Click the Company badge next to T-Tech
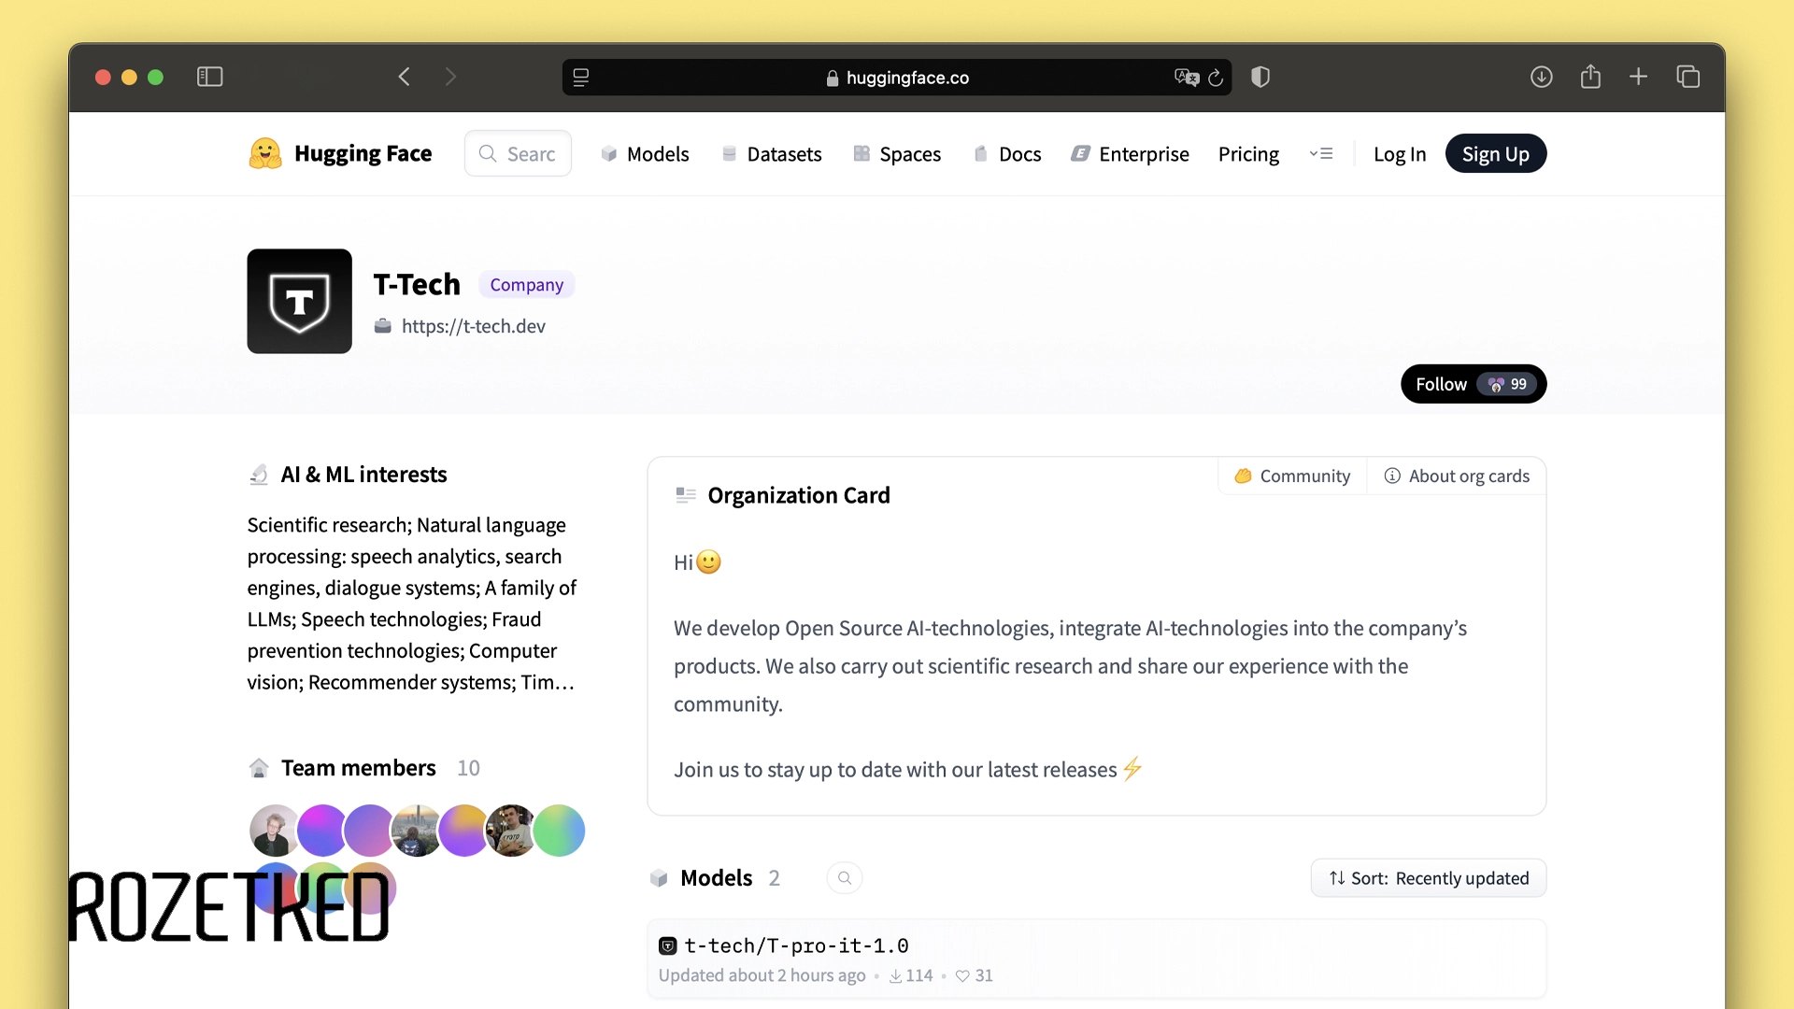The height and width of the screenshot is (1009, 1794). pos(527,285)
